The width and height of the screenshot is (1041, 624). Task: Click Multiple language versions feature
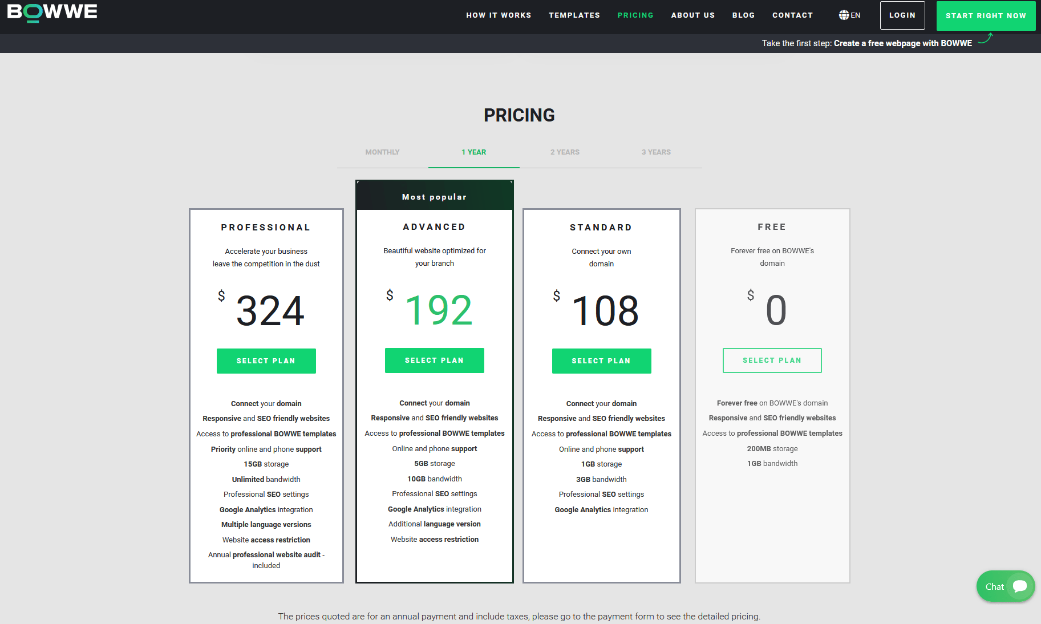click(266, 525)
